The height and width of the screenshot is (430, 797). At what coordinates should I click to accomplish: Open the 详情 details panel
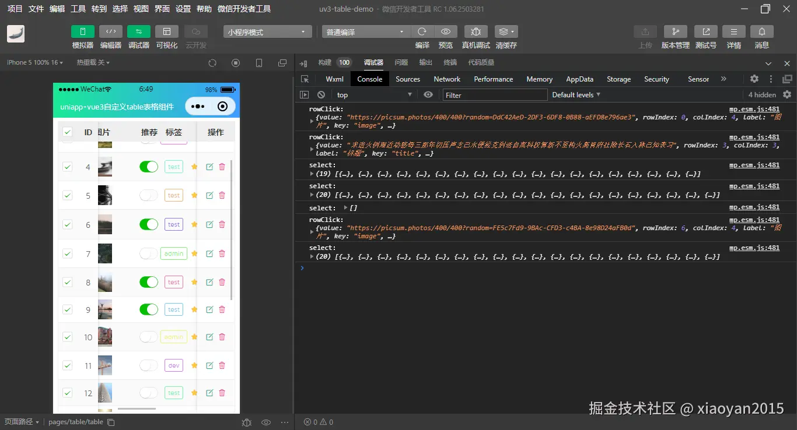pyautogui.click(x=734, y=31)
